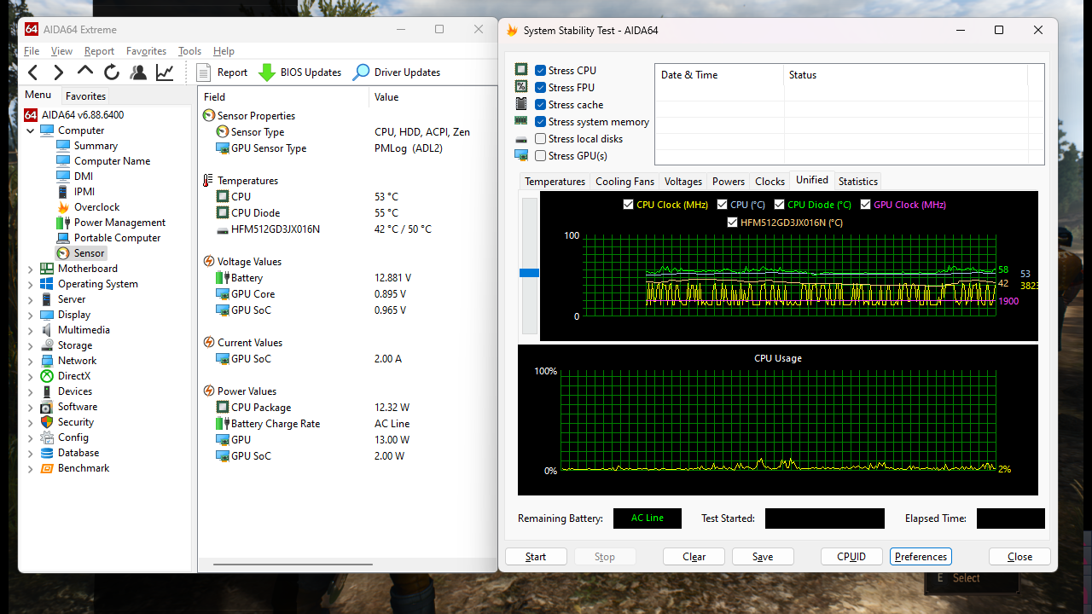Open Preferences in stability test
This screenshot has height=614, width=1092.
click(921, 557)
